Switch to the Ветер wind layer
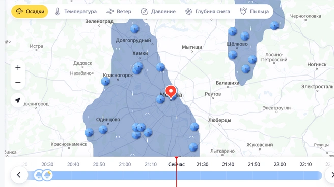The image size is (334, 187). tap(119, 11)
